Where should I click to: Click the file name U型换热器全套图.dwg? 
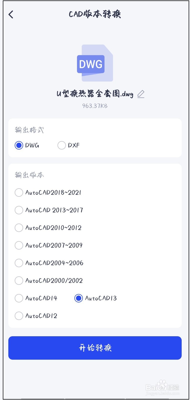click(95, 94)
